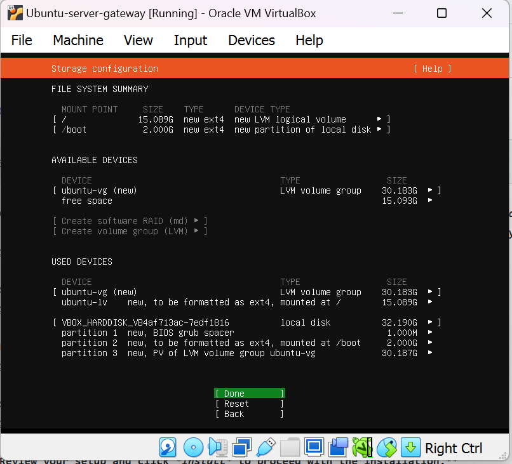Image resolution: width=512 pixels, height=464 pixels.
Task: Click the audio speaker and microphone icon
Action: 217,447
